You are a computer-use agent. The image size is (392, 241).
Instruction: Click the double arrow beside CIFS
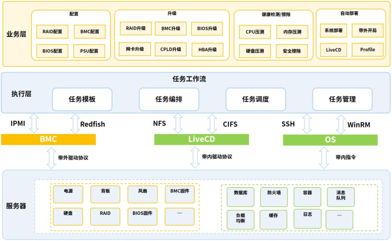(x=213, y=123)
